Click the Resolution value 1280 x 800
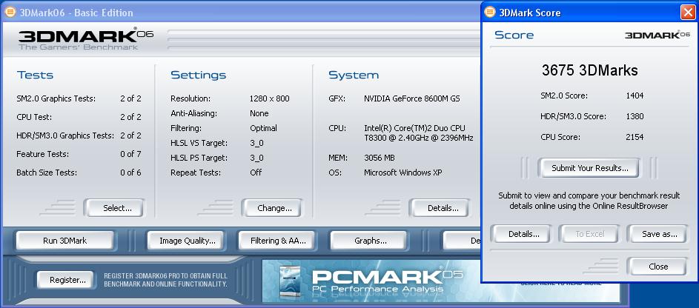The width and height of the screenshot is (699, 308). [269, 98]
